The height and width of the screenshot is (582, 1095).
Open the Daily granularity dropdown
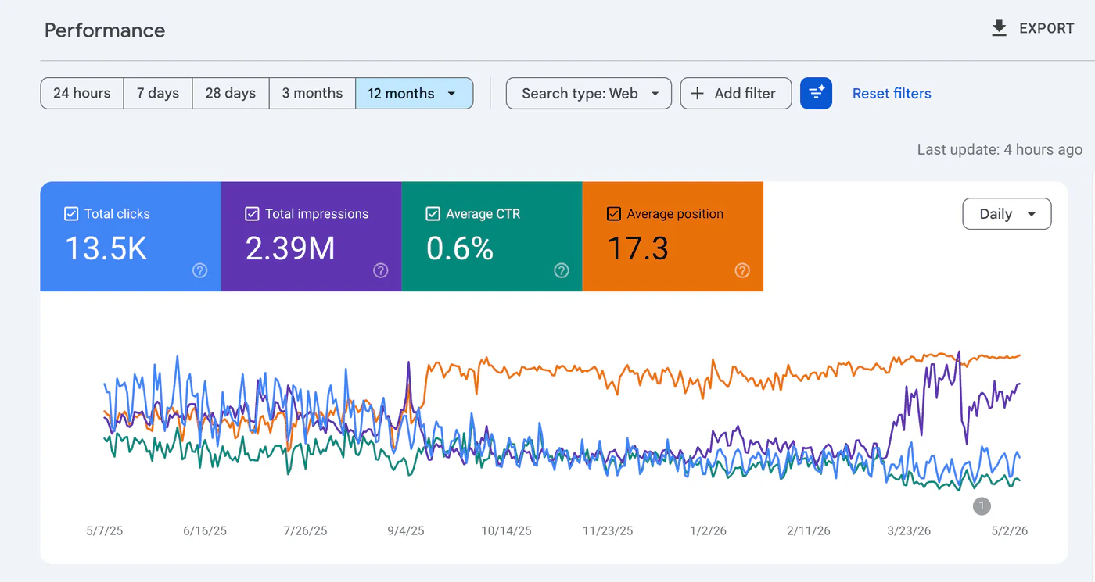click(x=1007, y=214)
